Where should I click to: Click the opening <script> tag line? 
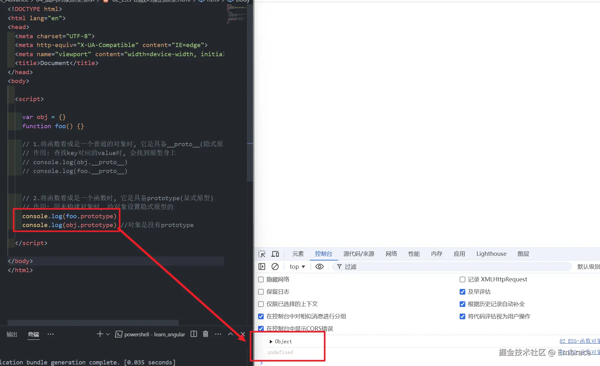(29, 99)
